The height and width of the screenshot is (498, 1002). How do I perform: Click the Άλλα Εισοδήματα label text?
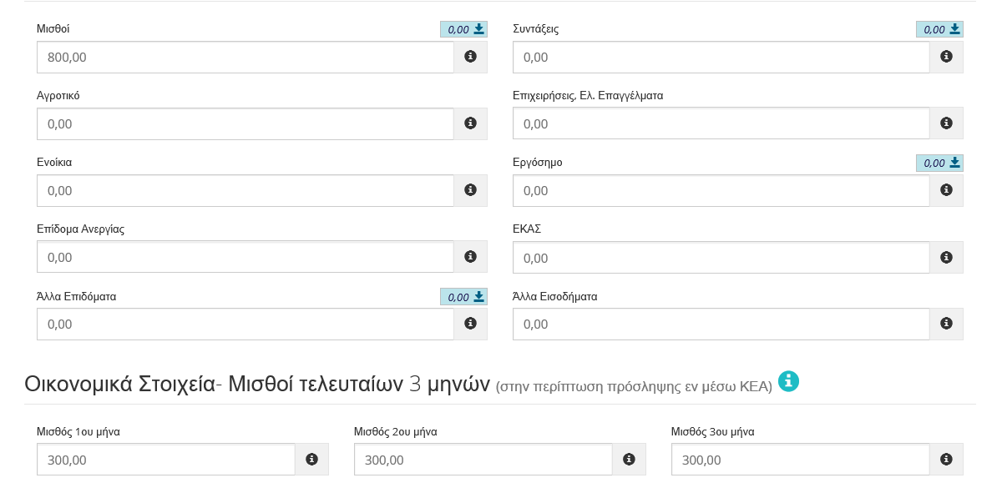555,296
